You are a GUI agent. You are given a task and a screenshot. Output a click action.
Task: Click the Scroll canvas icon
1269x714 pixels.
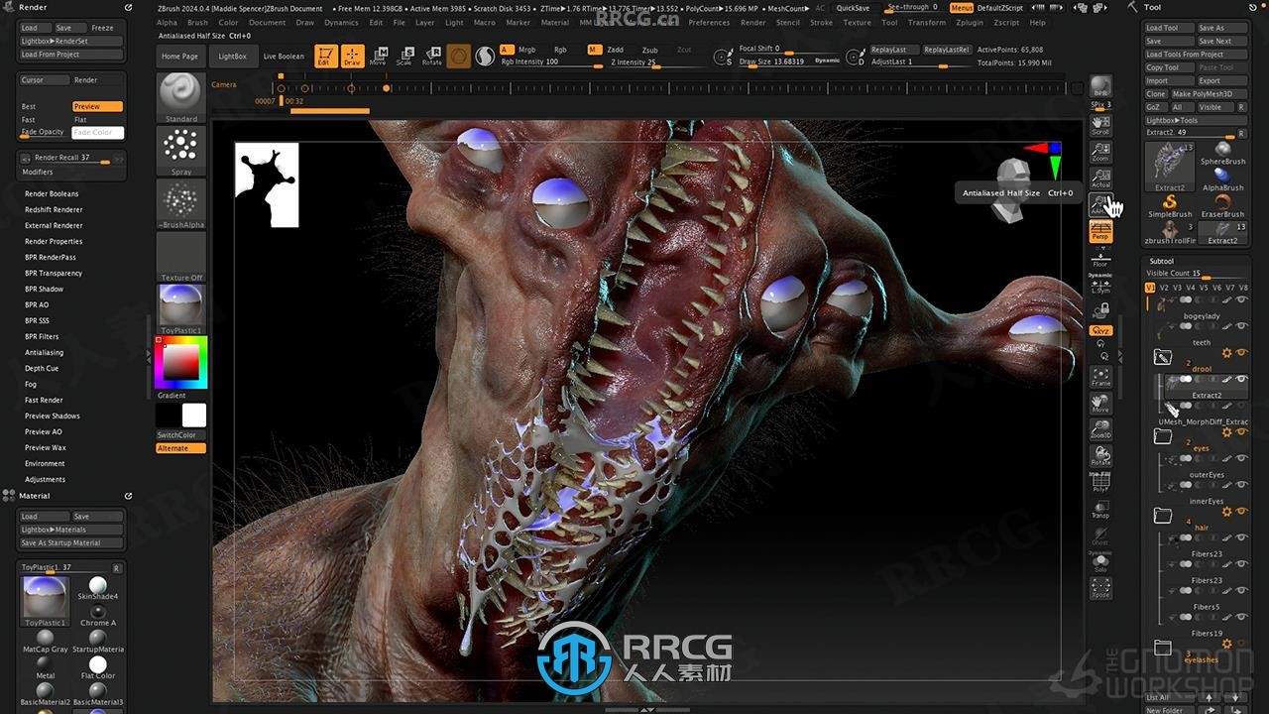1100,125
